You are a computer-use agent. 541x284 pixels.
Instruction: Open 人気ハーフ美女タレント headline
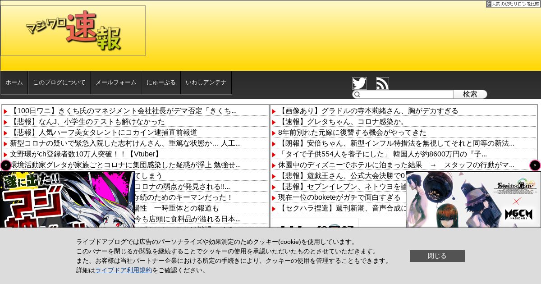click(103, 133)
